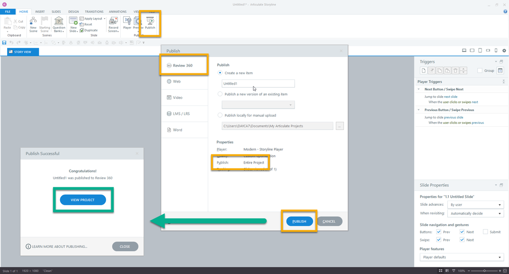Click the Reset layout icon
The image size is (509, 274).
tap(86, 24)
